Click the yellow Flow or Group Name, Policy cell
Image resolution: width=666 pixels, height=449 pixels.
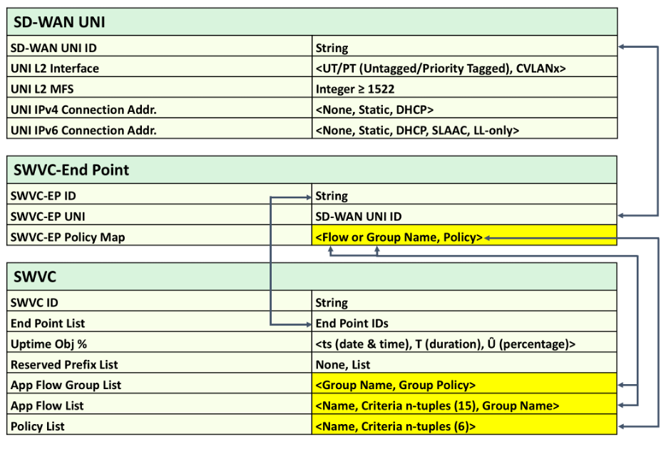[x=463, y=235]
